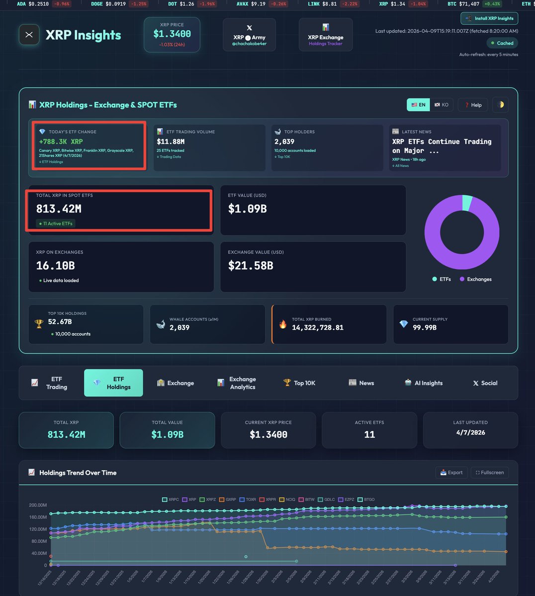The height and width of the screenshot is (596, 535).
Task: Select the robot icon on AI Insights tab
Action: point(409,382)
